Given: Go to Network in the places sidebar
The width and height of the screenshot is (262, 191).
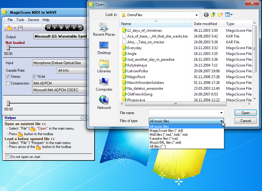Looking at the screenshot, I should 104,103.
